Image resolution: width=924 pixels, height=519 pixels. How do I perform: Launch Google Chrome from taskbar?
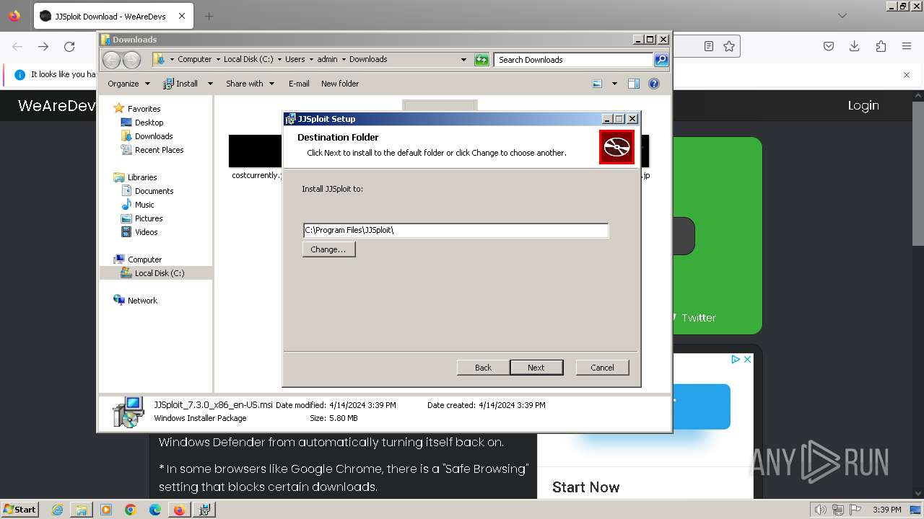point(131,510)
